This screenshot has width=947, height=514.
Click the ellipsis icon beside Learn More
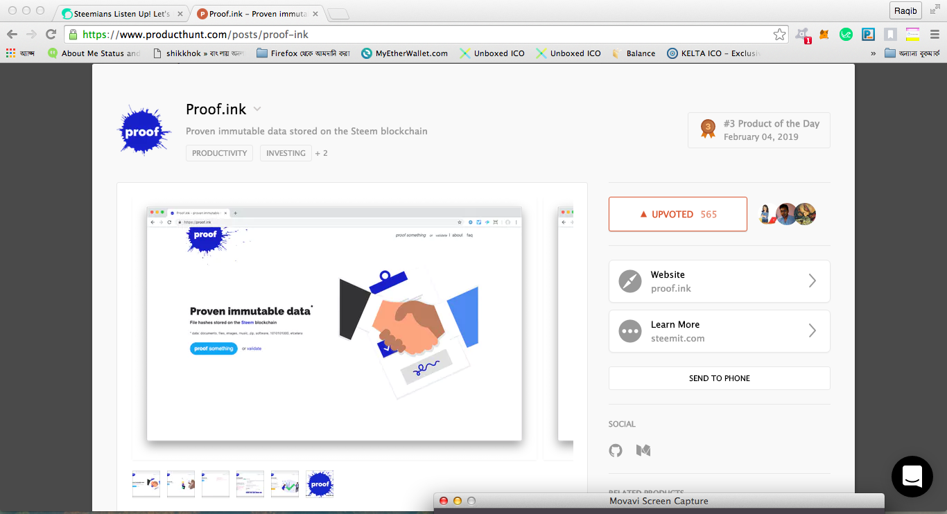[x=629, y=331]
